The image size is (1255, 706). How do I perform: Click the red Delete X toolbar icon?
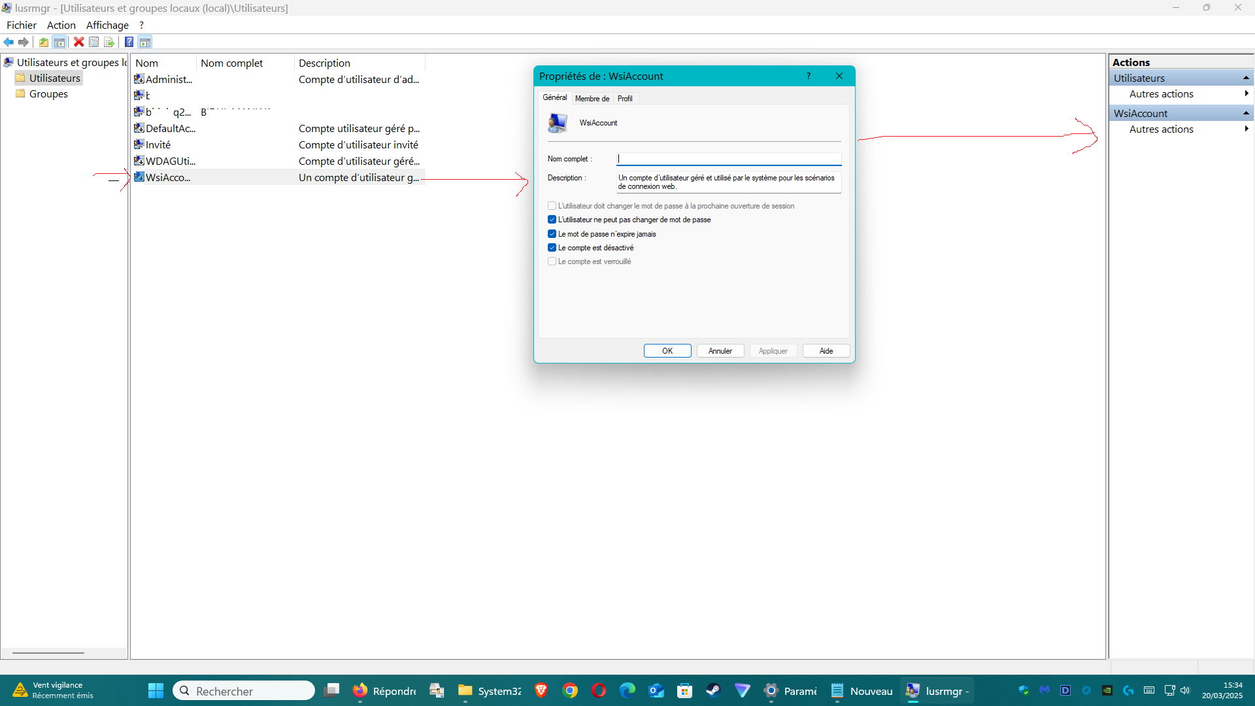click(x=78, y=42)
